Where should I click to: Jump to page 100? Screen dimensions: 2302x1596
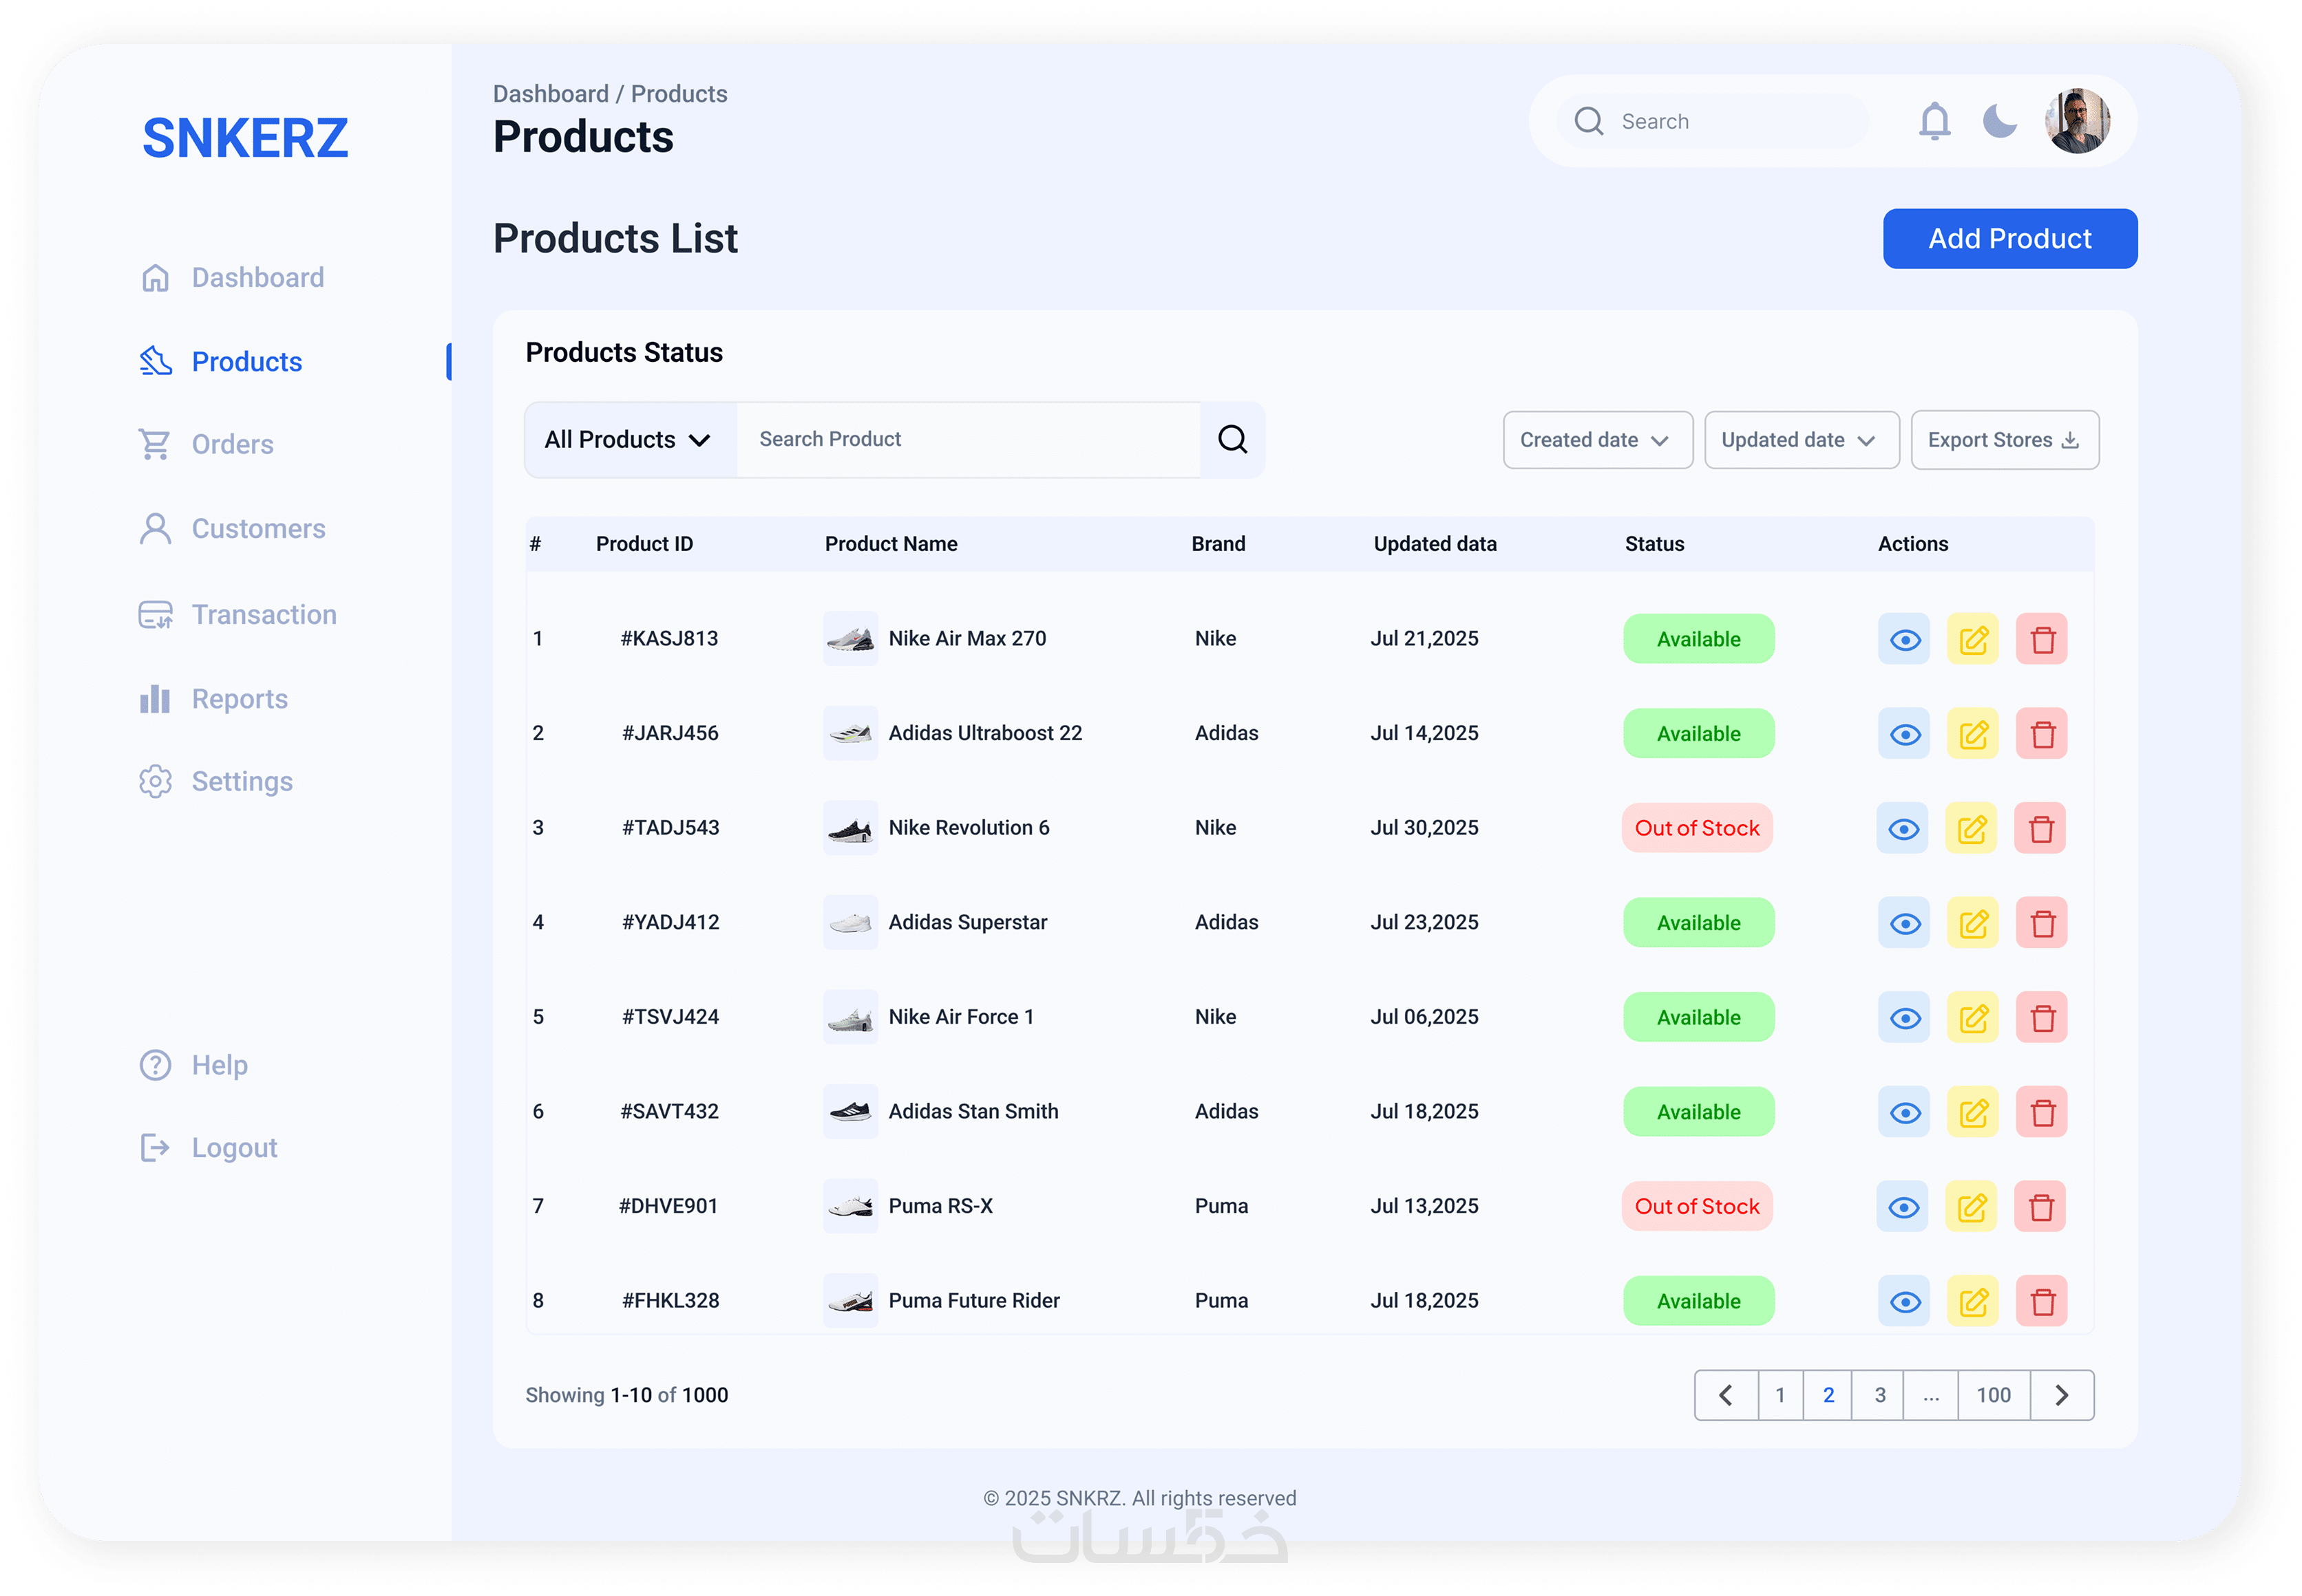[1993, 1395]
